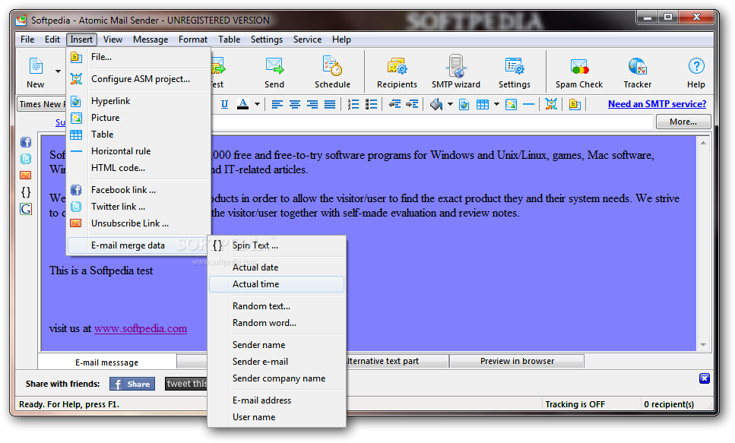Expand the background fill dropdown arrow
735x443 pixels.
tap(450, 104)
